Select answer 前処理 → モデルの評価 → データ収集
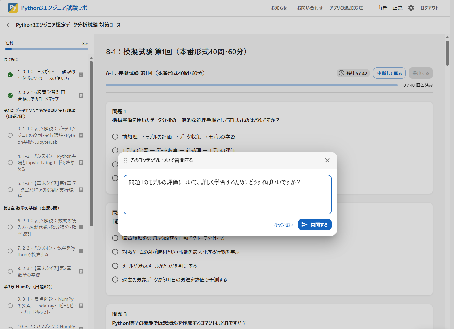454x329 pixels. point(115,137)
